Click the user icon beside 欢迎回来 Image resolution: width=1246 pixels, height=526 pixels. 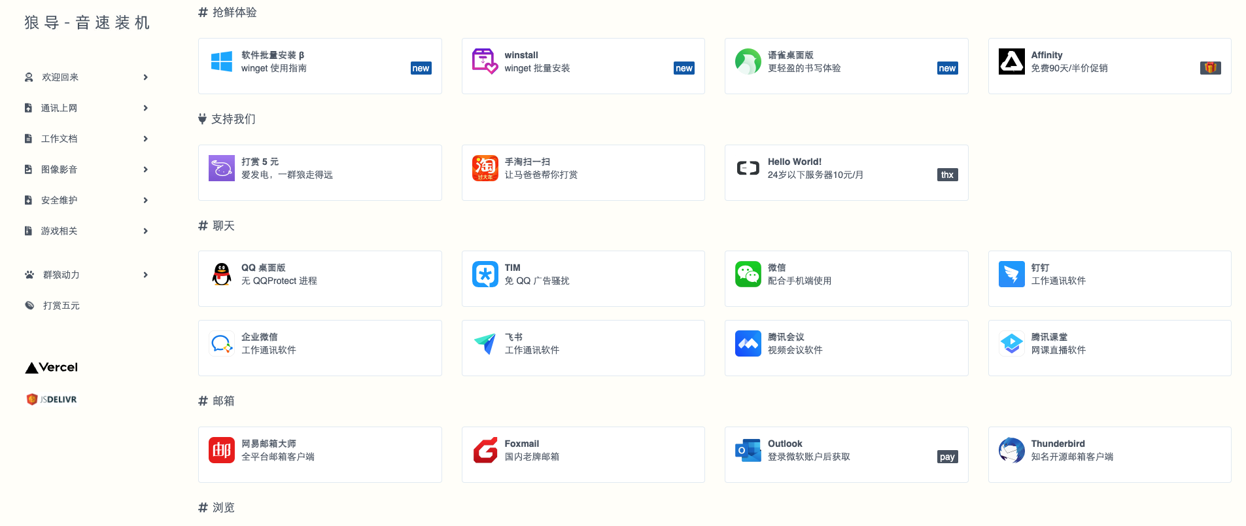(x=29, y=77)
